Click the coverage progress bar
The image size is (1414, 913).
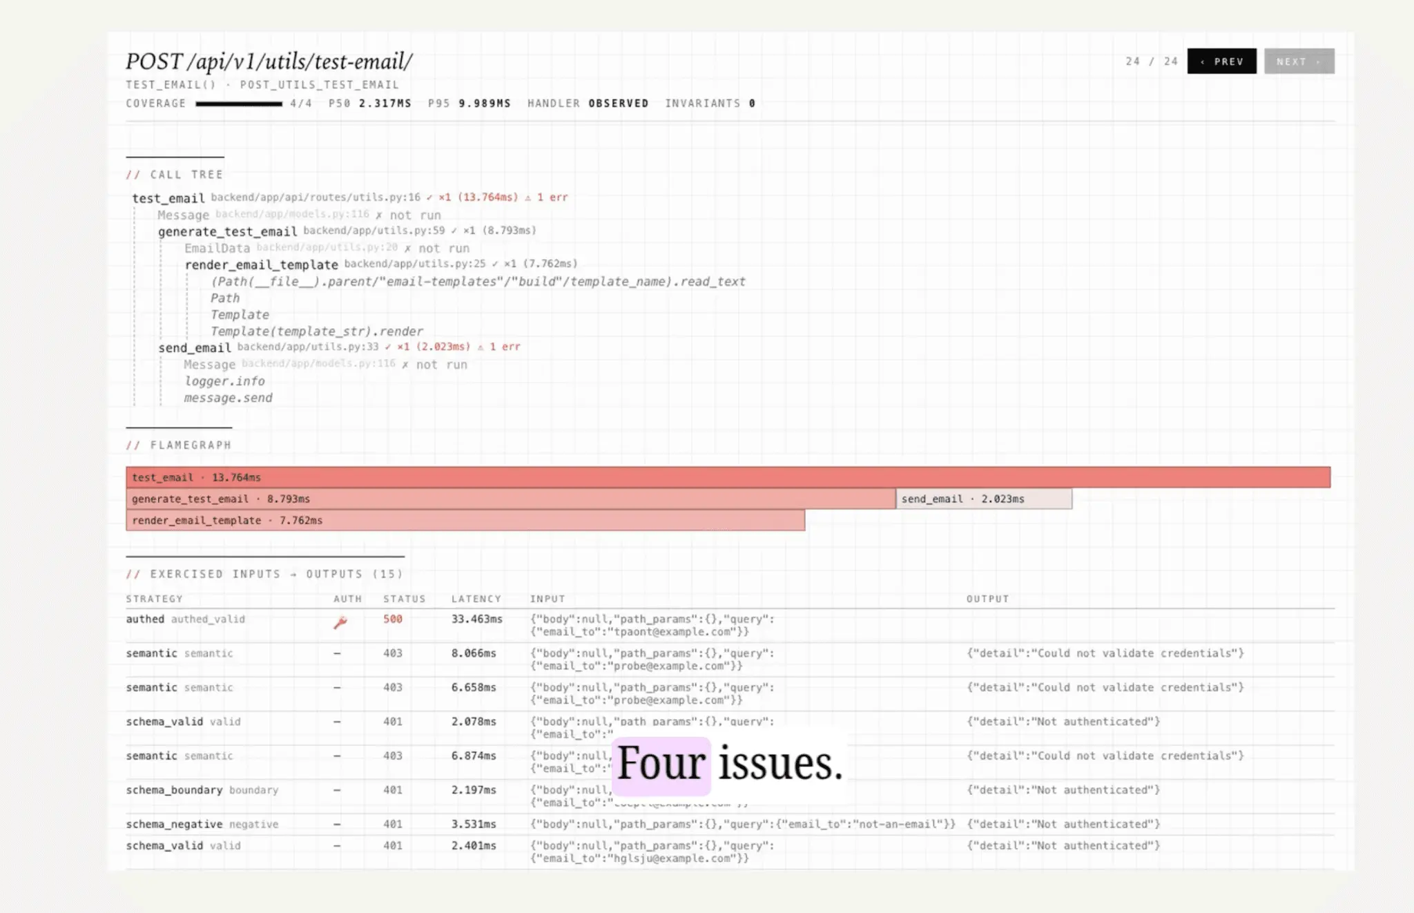239,104
